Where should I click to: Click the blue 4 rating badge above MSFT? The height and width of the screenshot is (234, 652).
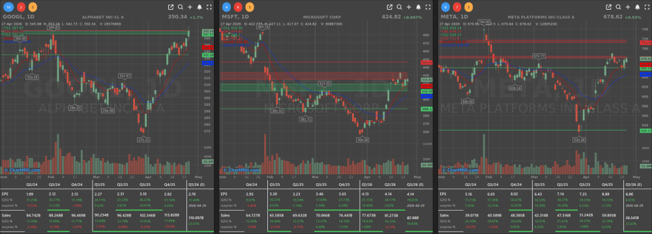point(227,7)
